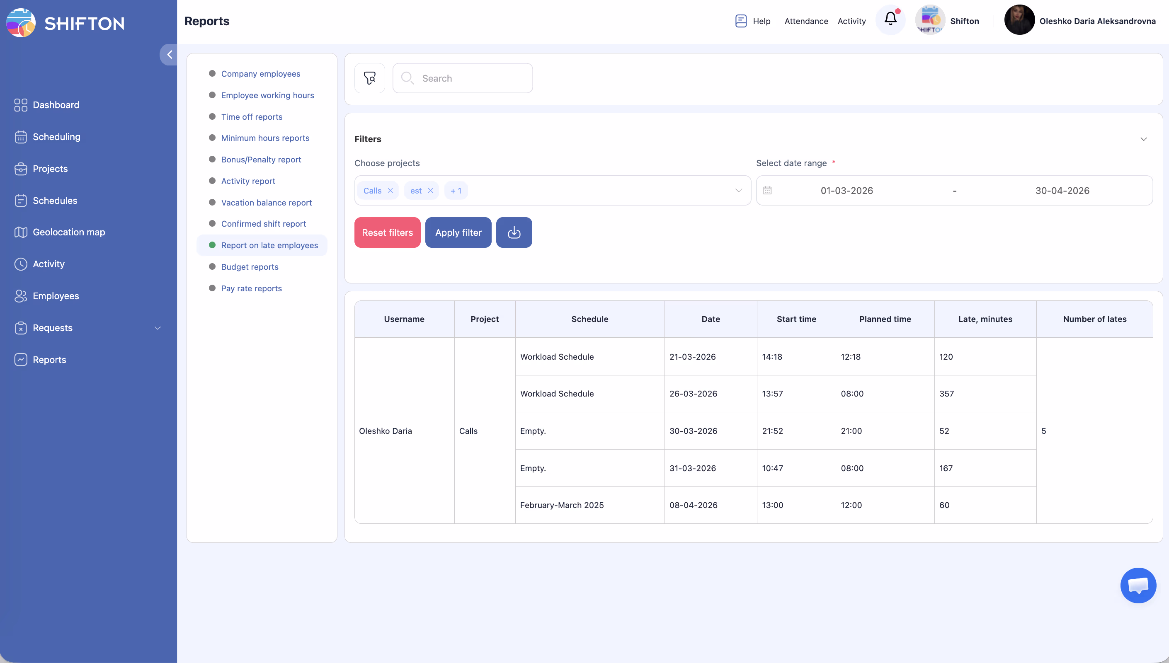Viewport: 1169px width, 663px height.
Task: Select Budget reports in the list
Action: (250, 267)
